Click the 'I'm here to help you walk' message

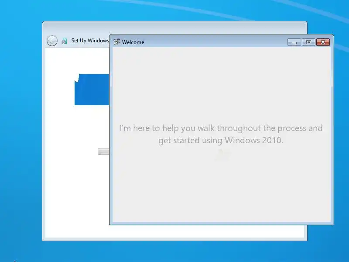(221, 134)
